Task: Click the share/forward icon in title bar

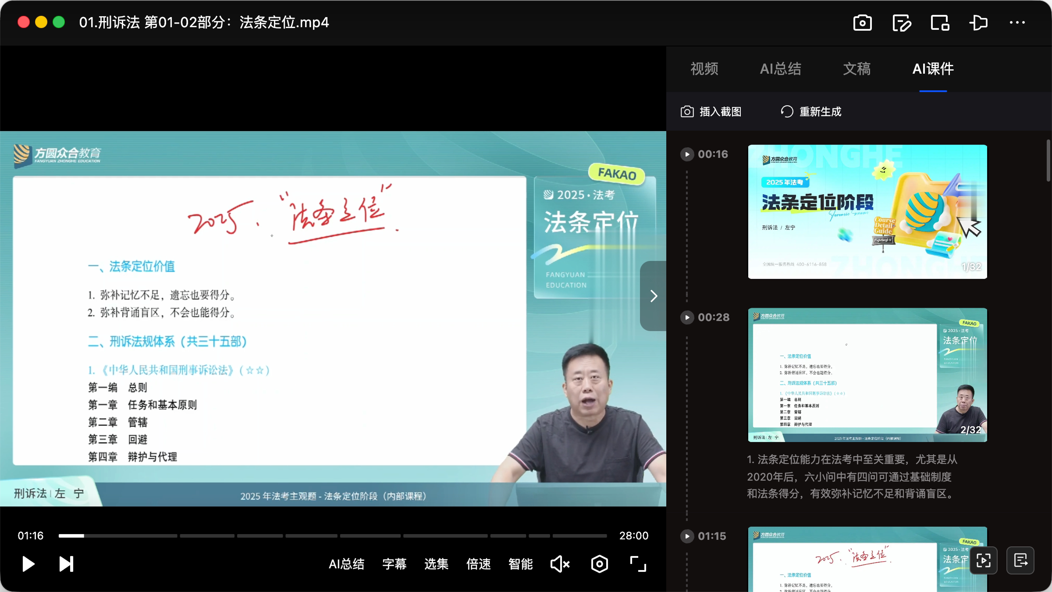Action: click(x=978, y=23)
